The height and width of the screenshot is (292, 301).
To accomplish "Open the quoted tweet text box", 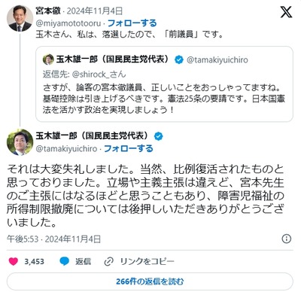I will [x=164, y=84].
